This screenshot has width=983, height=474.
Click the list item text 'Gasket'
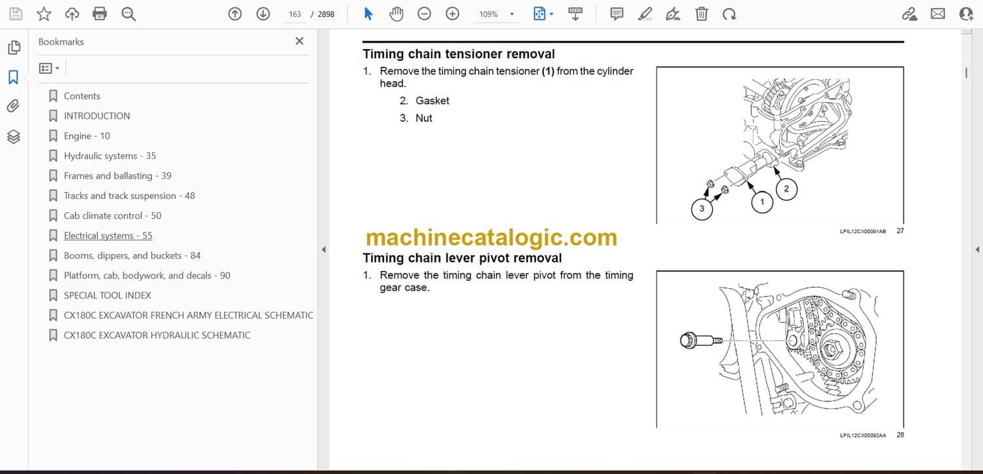pyautogui.click(x=433, y=101)
